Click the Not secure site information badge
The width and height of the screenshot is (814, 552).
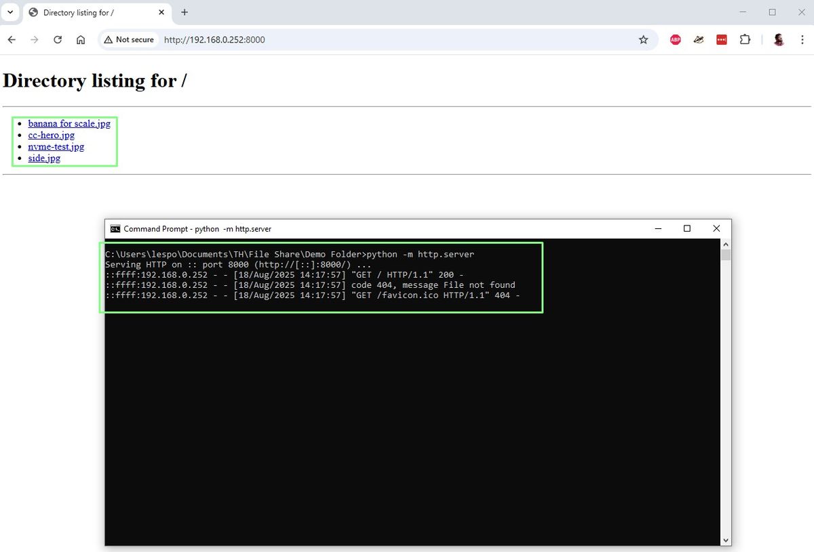(128, 40)
